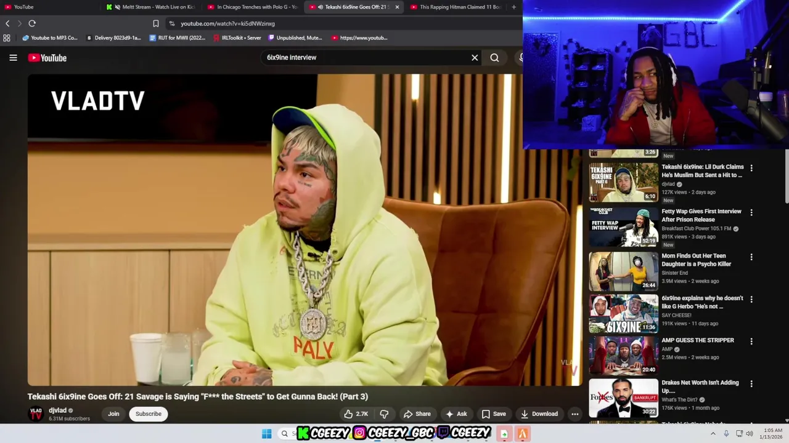
Task: Save video to a playlist
Action: (x=494, y=414)
